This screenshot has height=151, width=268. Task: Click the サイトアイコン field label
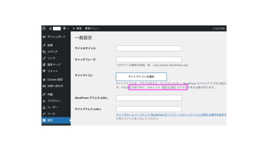pyautogui.click(x=84, y=75)
